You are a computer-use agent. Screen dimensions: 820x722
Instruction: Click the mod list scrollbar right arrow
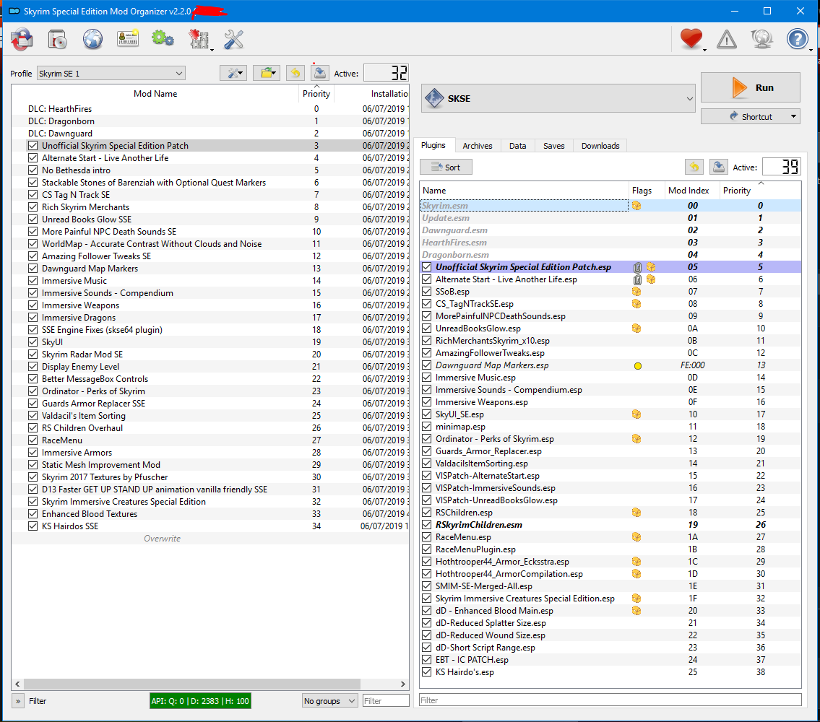click(402, 684)
